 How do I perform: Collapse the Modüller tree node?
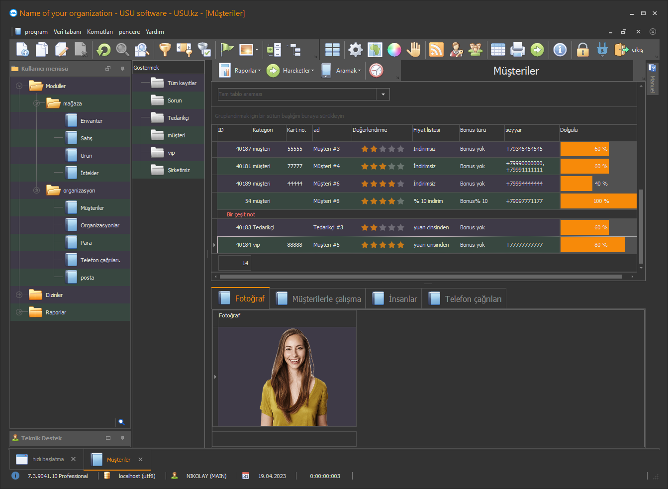point(19,86)
